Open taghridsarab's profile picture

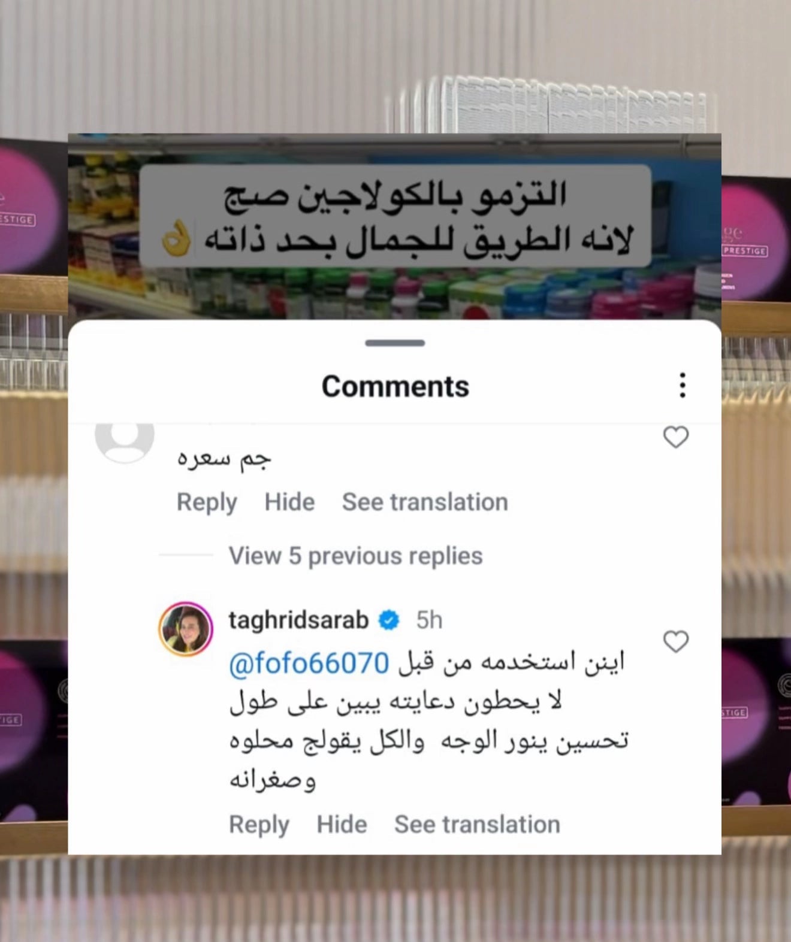click(x=186, y=629)
